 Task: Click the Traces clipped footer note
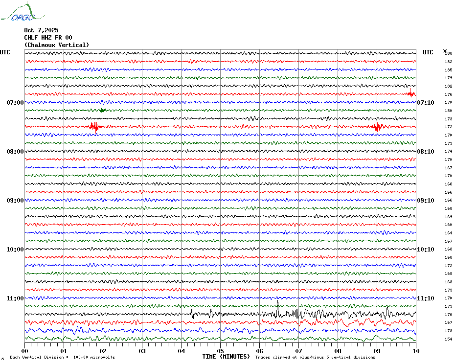click(315, 357)
